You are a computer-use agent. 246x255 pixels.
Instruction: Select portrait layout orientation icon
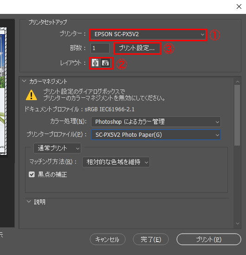click(x=95, y=63)
